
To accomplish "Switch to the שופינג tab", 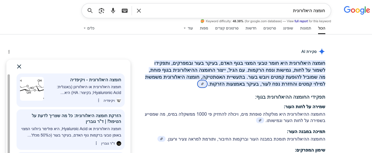I will (x=288, y=28).
